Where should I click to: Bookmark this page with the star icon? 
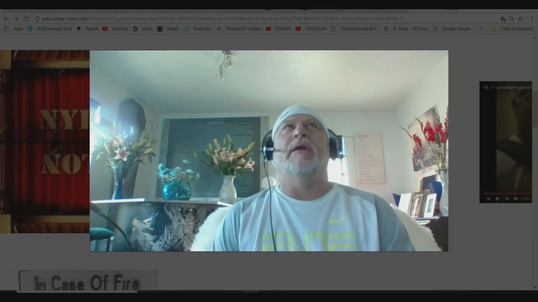tap(520, 18)
